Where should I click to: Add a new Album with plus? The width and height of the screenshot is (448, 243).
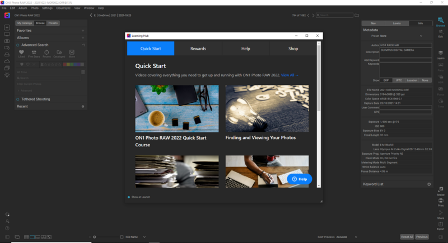point(83,37)
